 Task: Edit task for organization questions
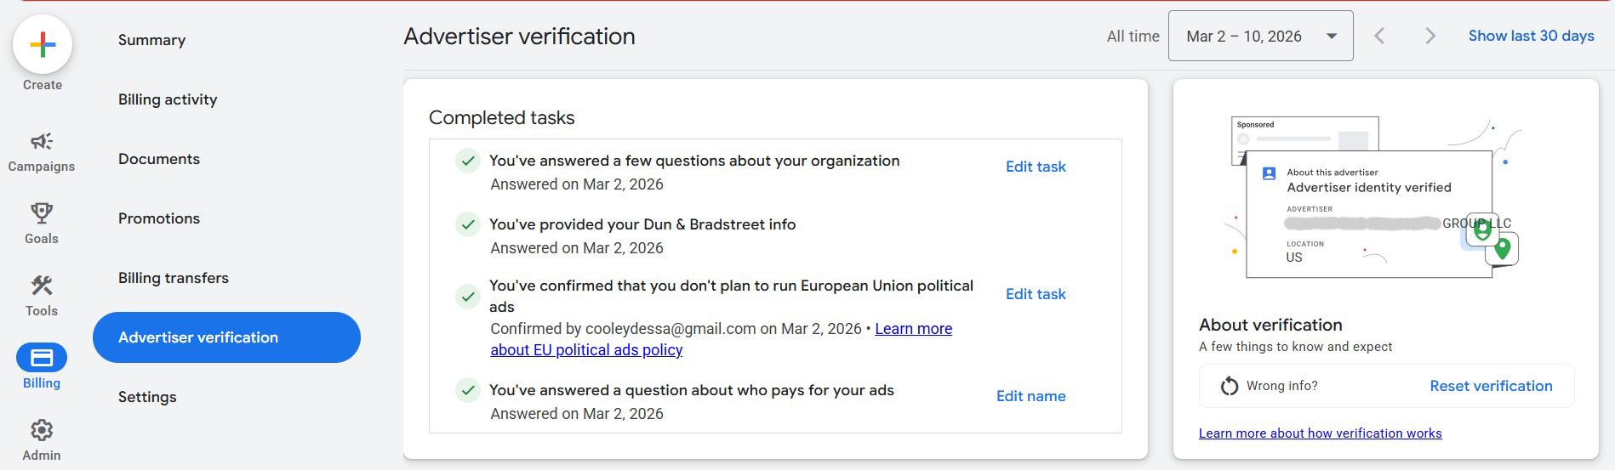point(1036,167)
